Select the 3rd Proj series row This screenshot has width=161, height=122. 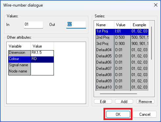pyautogui.click(x=122, y=45)
